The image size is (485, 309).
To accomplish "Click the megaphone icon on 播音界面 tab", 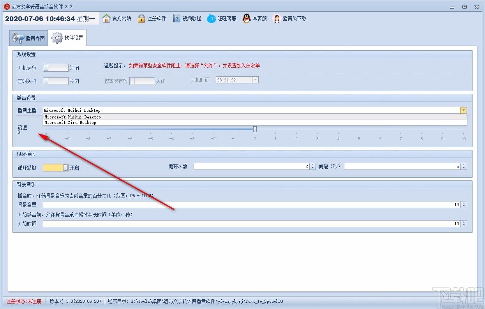I will pos(19,38).
